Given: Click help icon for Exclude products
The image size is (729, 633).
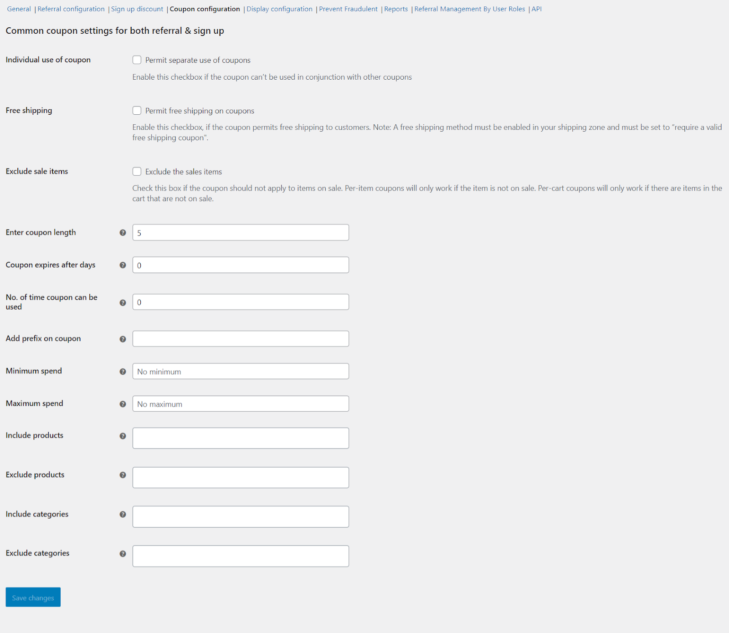Looking at the screenshot, I should coord(123,475).
